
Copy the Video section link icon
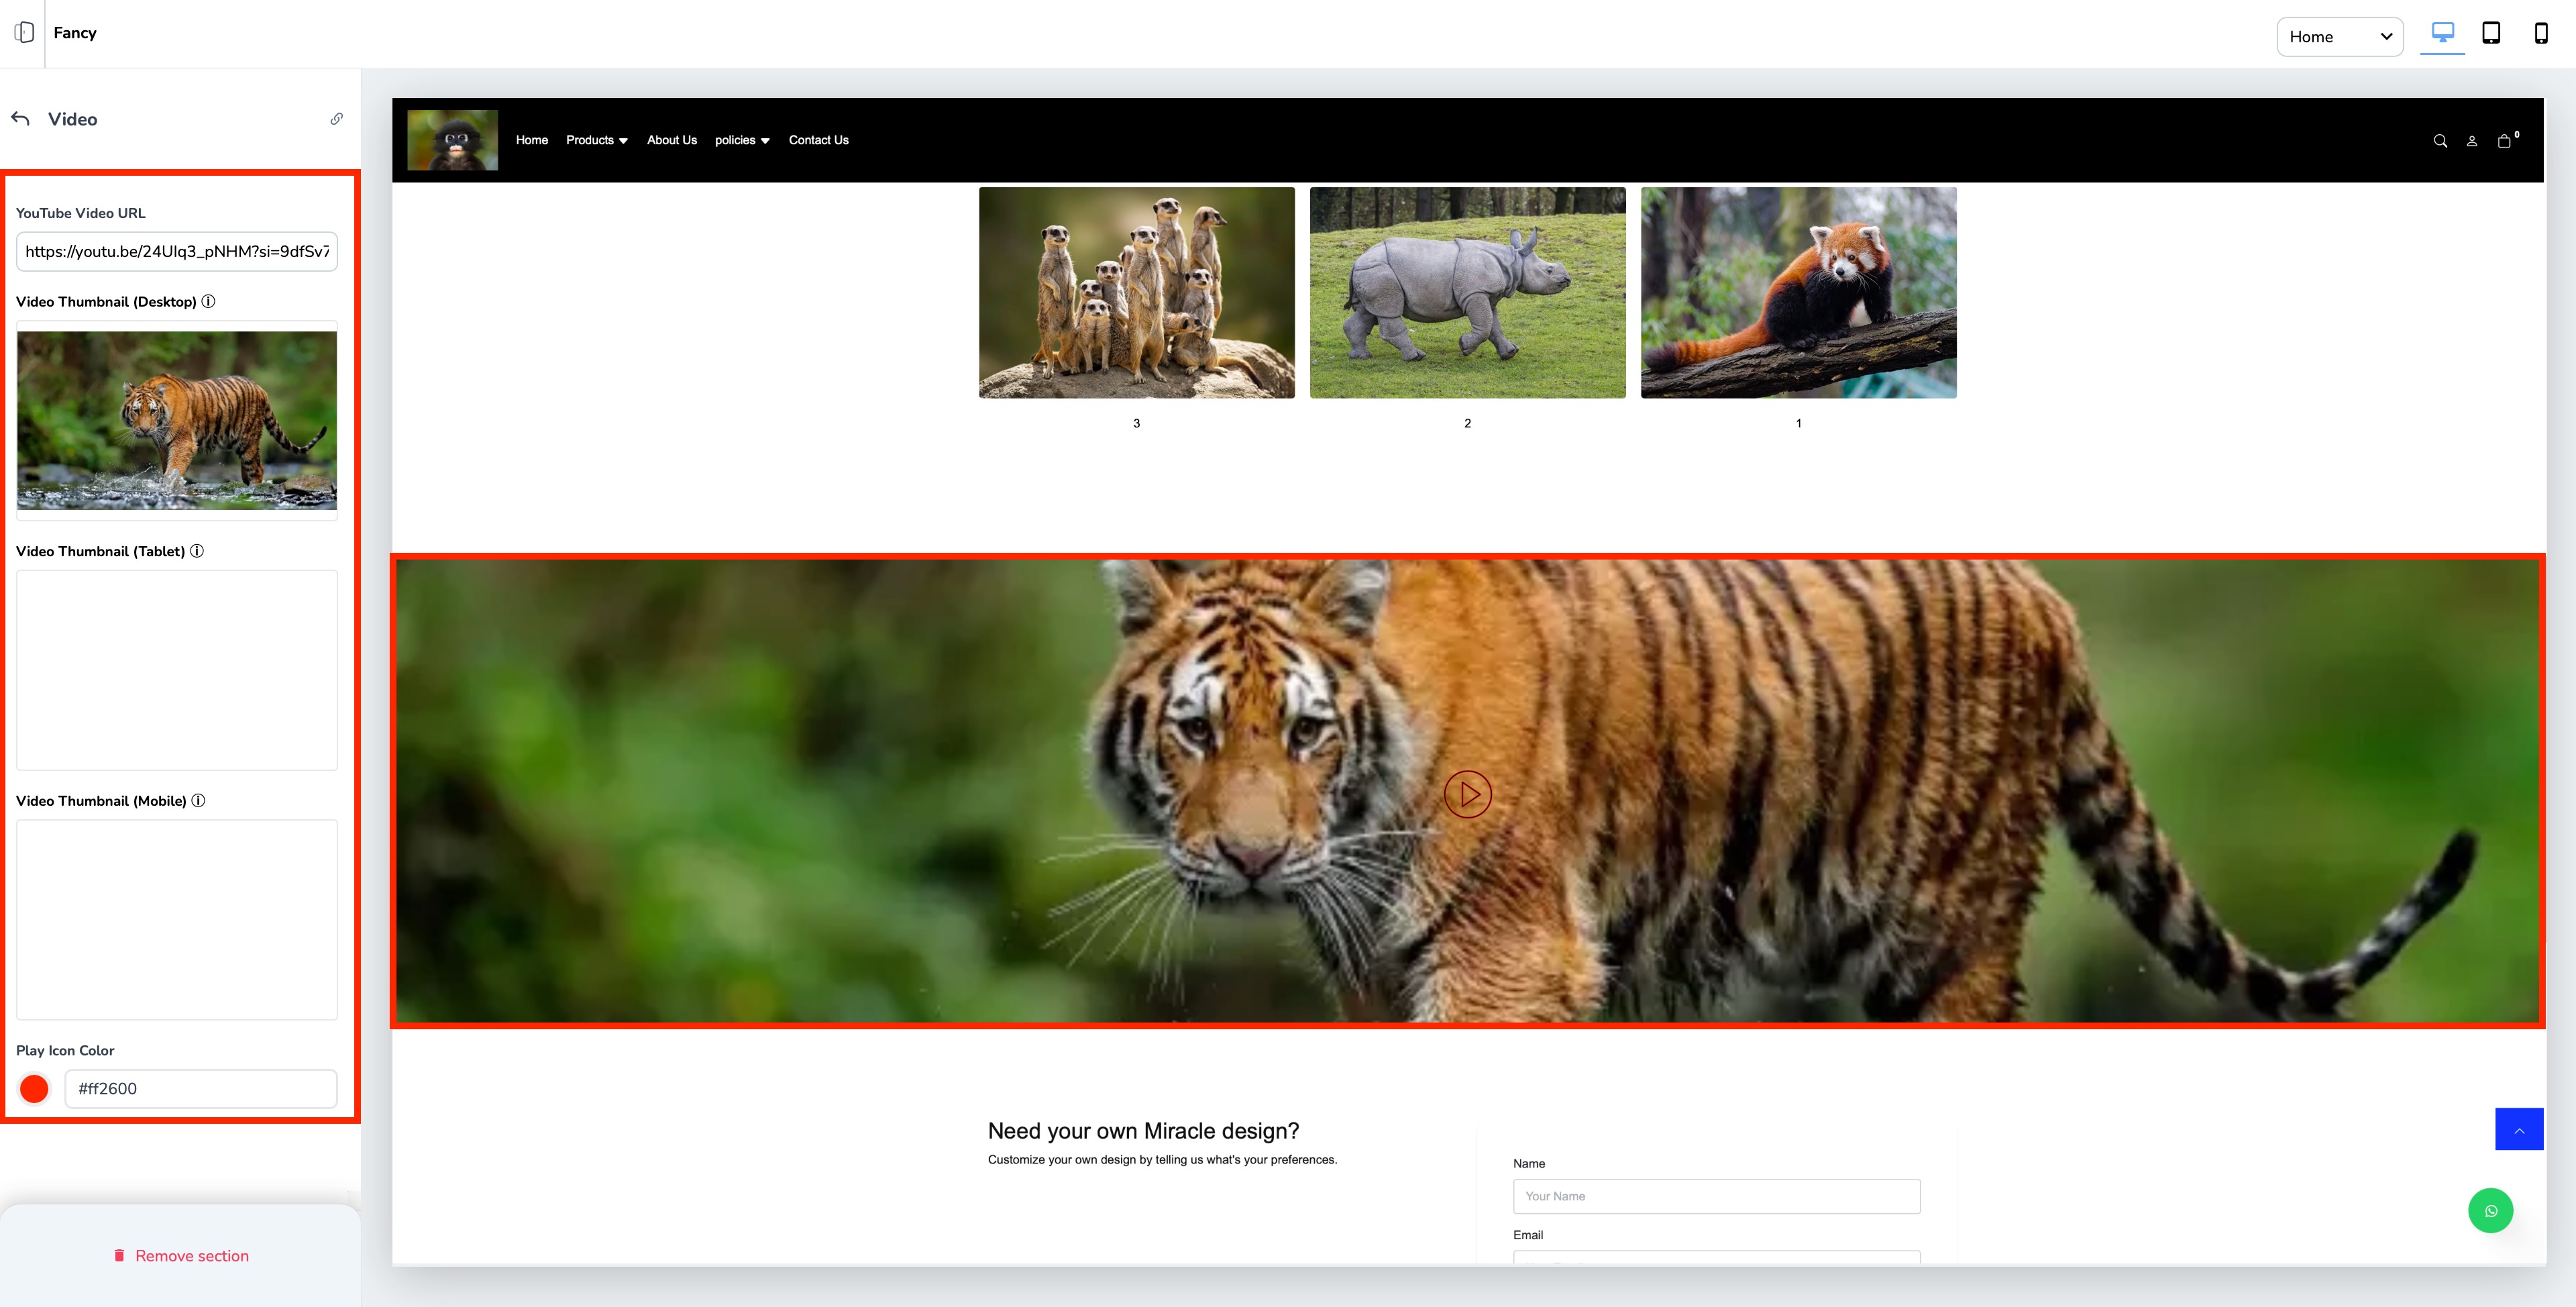click(337, 119)
